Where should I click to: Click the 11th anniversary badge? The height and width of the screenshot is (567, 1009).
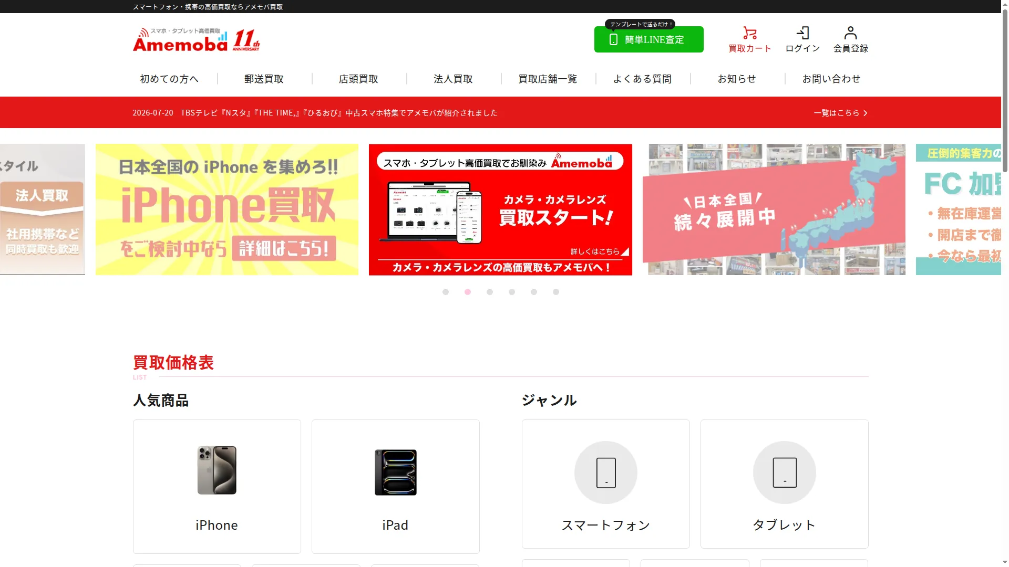(x=246, y=40)
